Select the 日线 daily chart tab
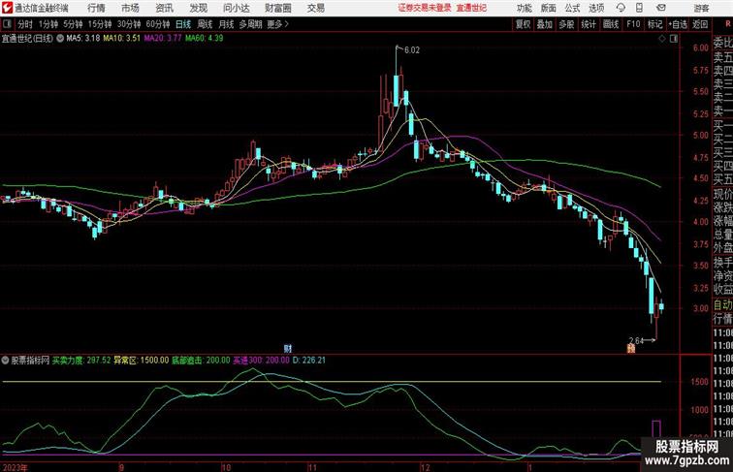Screen dimensions: 733x472 183,24
